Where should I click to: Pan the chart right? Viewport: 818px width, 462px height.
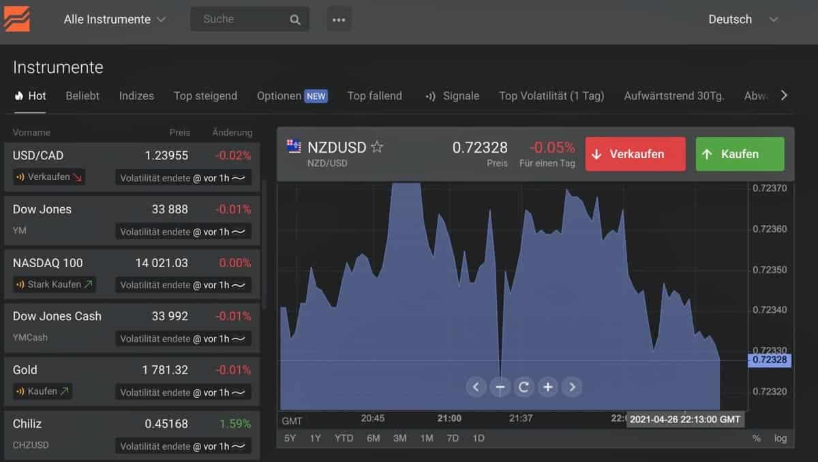pyautogui.click(x=572, y=387)
